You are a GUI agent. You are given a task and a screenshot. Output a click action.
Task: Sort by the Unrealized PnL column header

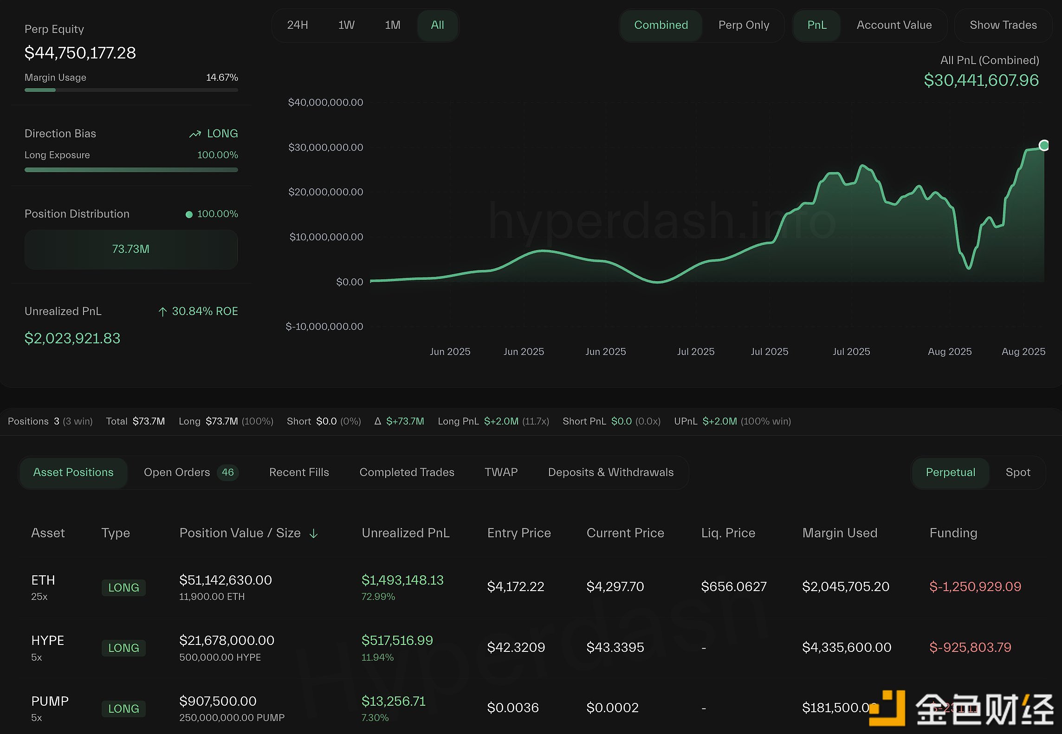pos(405,533)
